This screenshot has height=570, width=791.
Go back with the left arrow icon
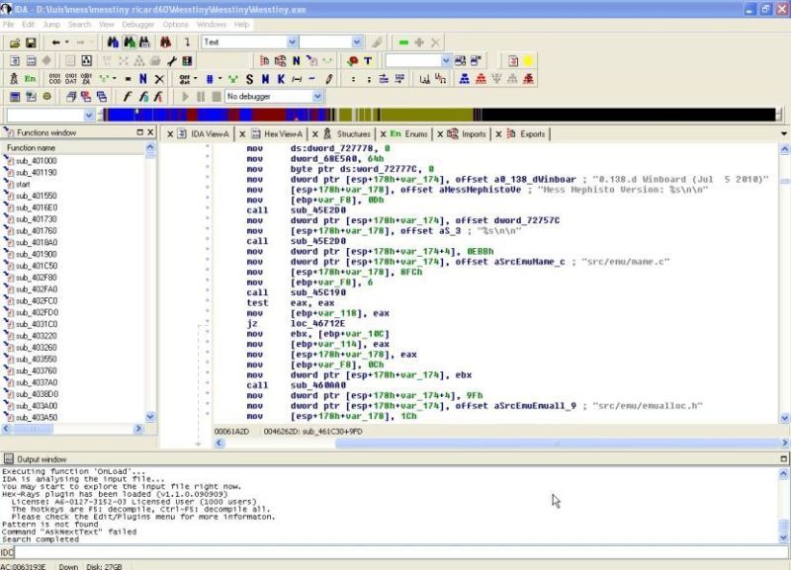[56, 42]
